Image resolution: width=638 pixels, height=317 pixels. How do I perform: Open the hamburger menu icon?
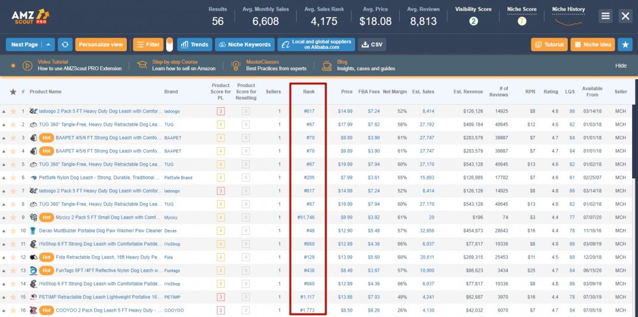point(605,16)
